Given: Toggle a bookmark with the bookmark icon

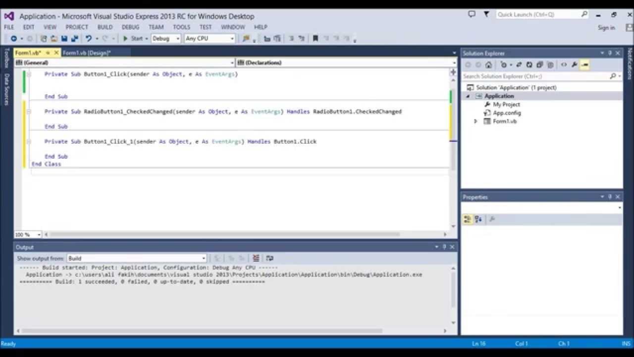Looking at the screenshot, I should pos(316,38).
